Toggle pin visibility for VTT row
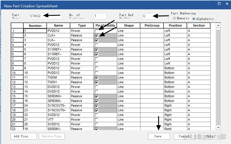The width and height of the screenshot is (231, 144). tap(96, 120)
